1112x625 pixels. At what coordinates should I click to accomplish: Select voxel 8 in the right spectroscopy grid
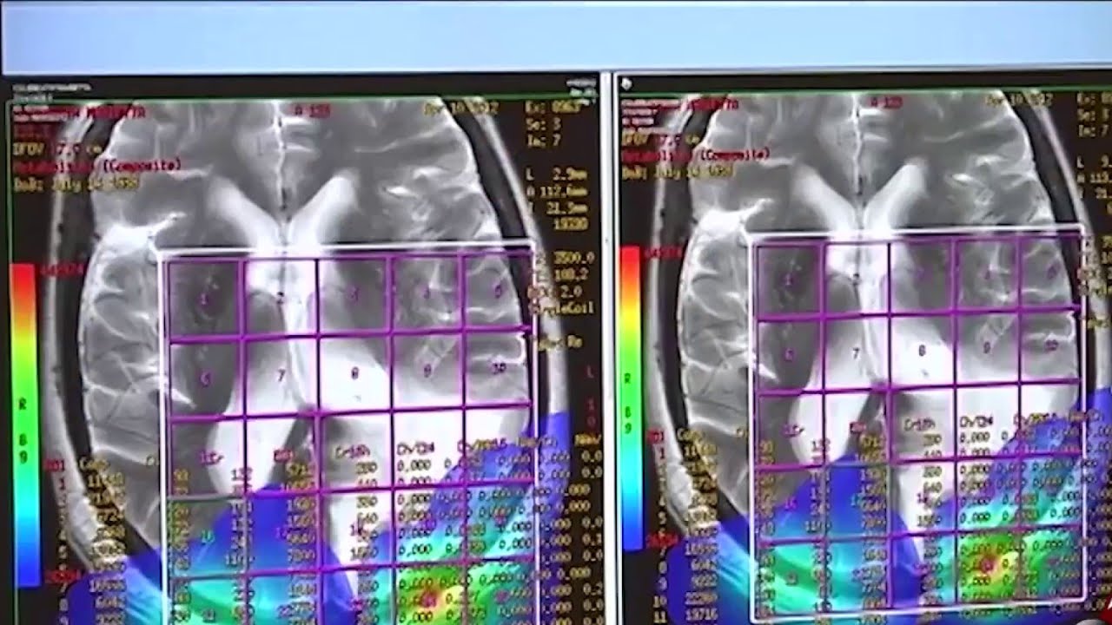tap(922, 351)
